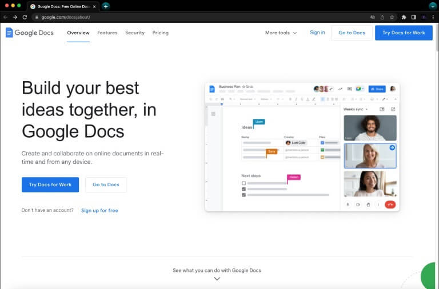Image resolution: width=439 pixels, height=289 pixels.
Task: Click the Sign in link
Action: point(317,33)
